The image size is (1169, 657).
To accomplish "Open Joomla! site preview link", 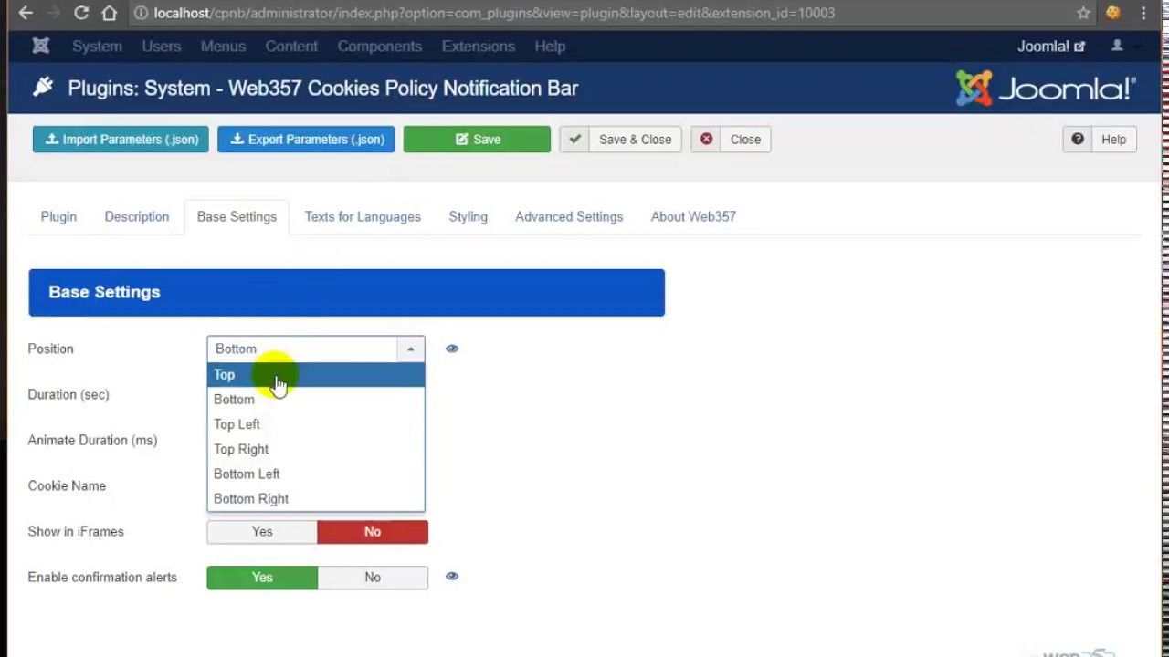I will pos(1051,47).
